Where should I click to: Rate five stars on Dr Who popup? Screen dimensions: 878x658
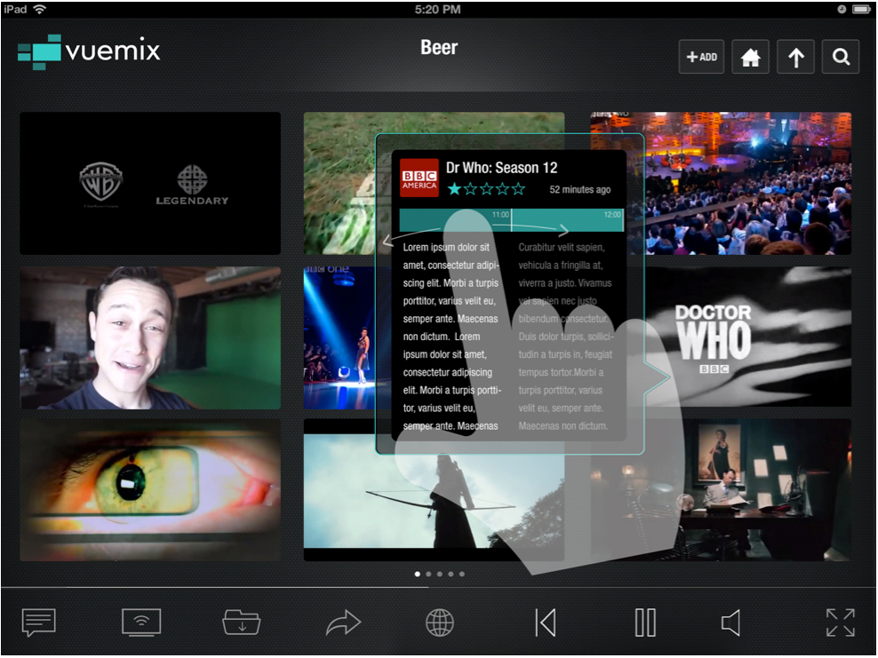518,189
